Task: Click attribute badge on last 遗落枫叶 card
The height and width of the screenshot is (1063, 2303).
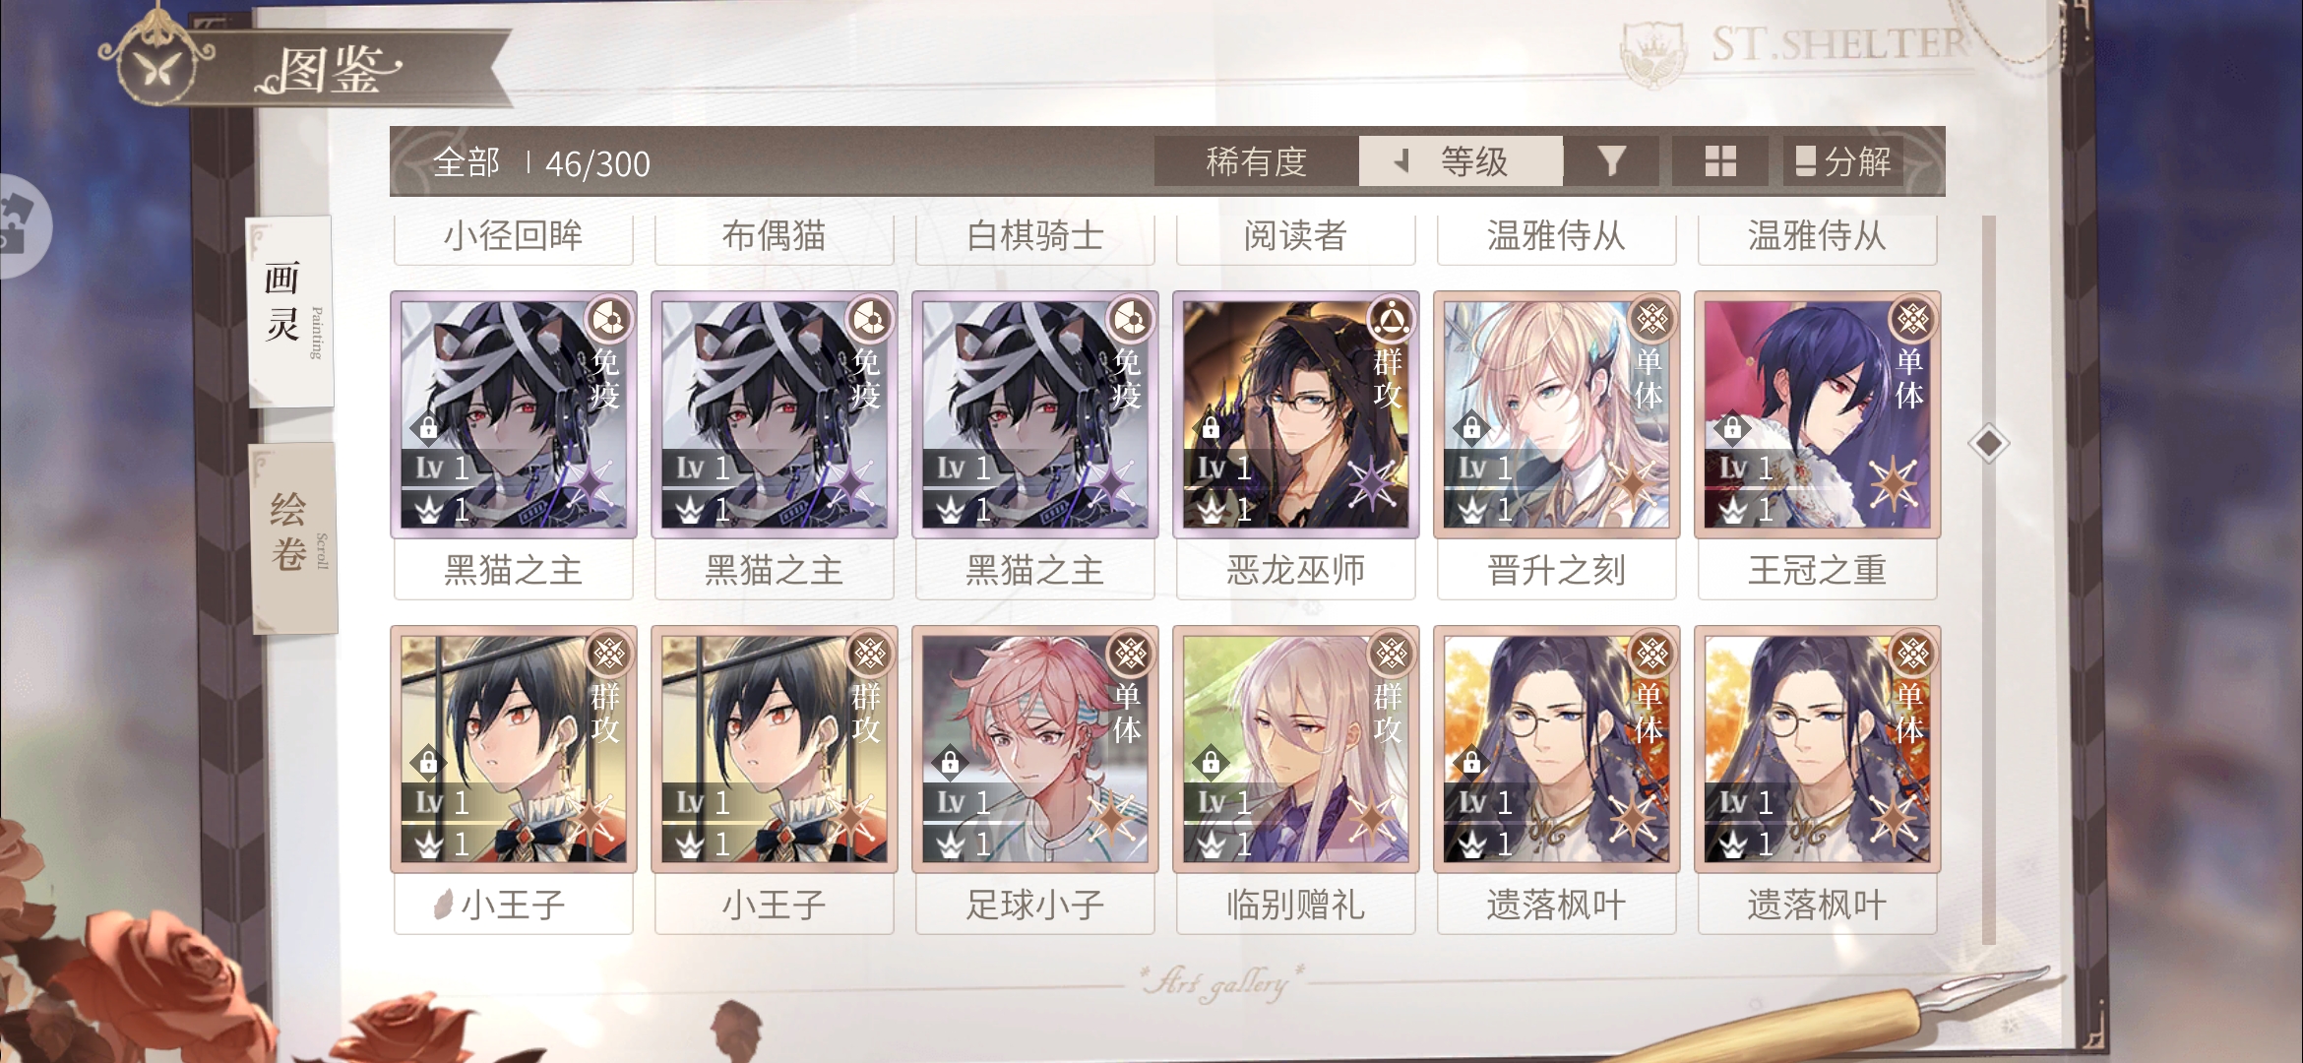Action: click(1912, 654)
